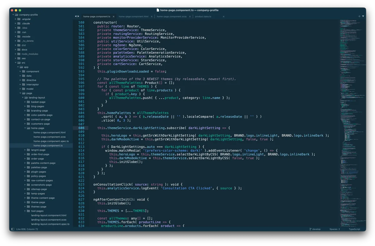Click the node_modules folder icon
The height and width of the screenshot is (246, 375).
click(19, 54)
